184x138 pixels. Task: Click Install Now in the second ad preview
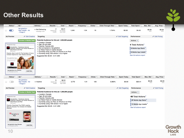(29, 125)
